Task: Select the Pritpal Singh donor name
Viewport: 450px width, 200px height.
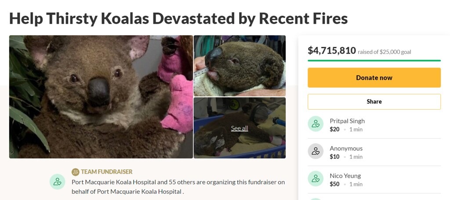Action: (x=347, y=121)
